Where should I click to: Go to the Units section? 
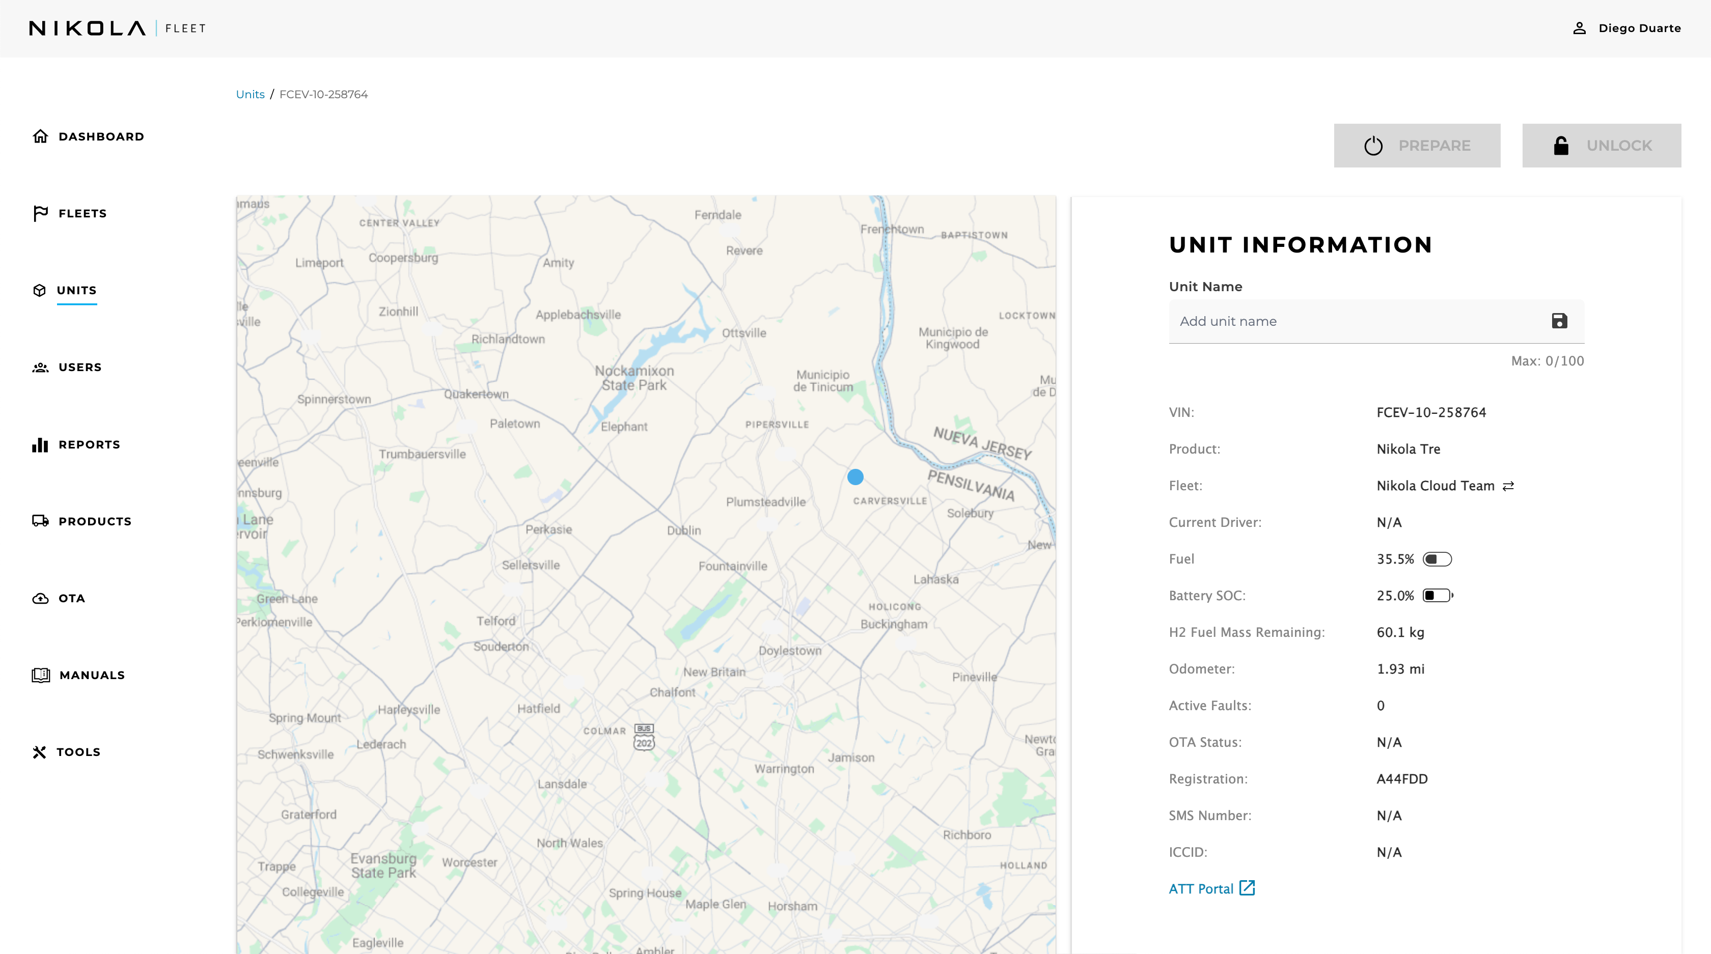click(76, 290)
